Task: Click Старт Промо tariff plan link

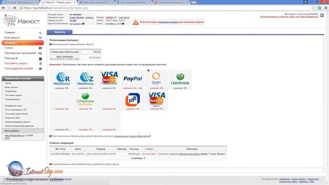Action: point(77,17)
